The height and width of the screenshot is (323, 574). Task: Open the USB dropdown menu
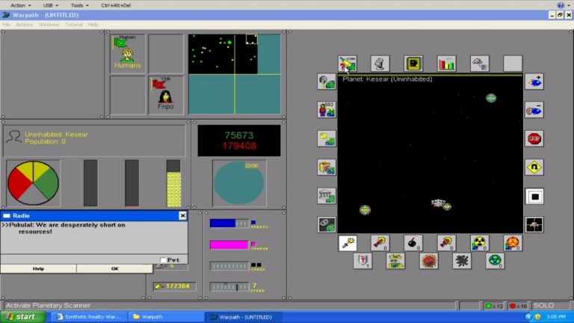click(x=50, y=5)
